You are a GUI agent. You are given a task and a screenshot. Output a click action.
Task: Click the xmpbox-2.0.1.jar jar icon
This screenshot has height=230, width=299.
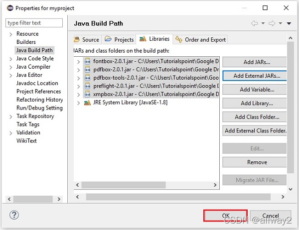[87, 94]
